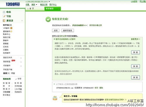Open the 设置 settings link
The height and width of the screenshot is (107, 146).
coord(27,5)
